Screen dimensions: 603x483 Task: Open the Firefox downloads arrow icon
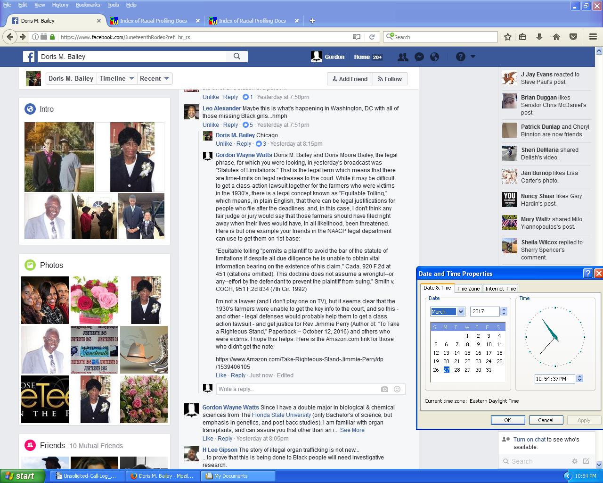[x=539, y=37]
